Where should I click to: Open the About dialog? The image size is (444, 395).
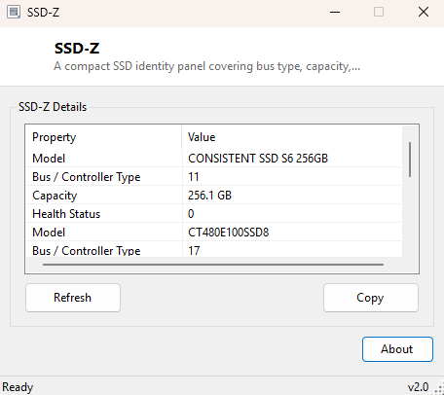[x=397, y=349]
